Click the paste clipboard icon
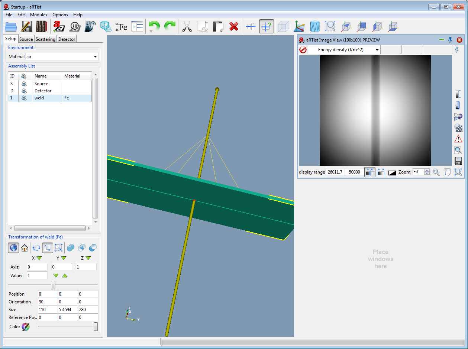 (218, 26)
